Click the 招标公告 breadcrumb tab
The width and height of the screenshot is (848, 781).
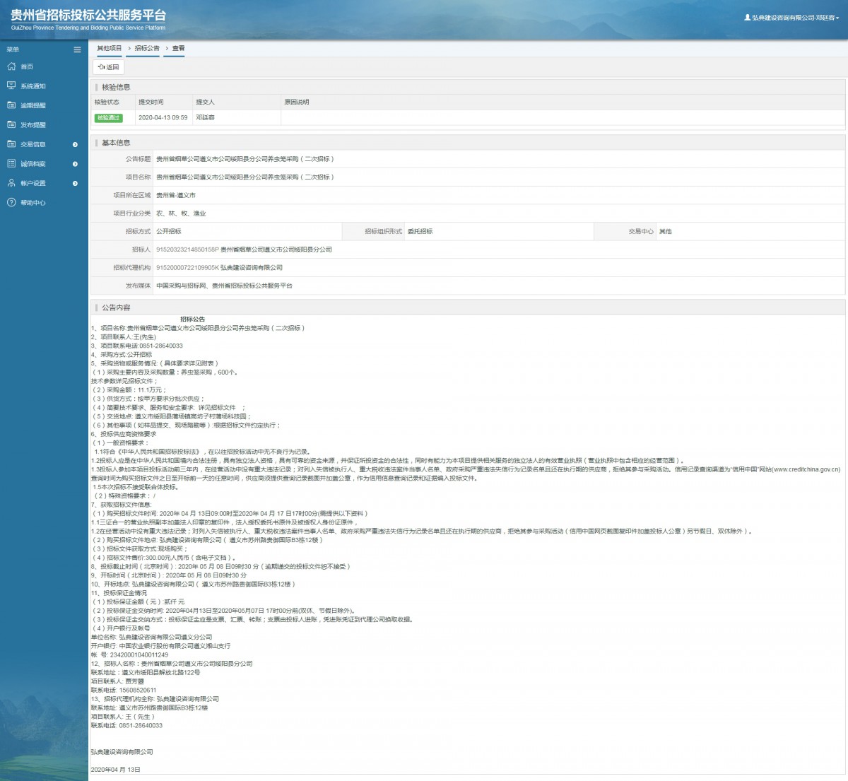coord(147,48)
